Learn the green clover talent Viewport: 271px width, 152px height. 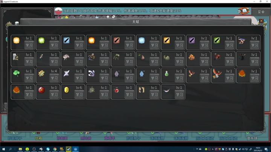click(29, 78)
